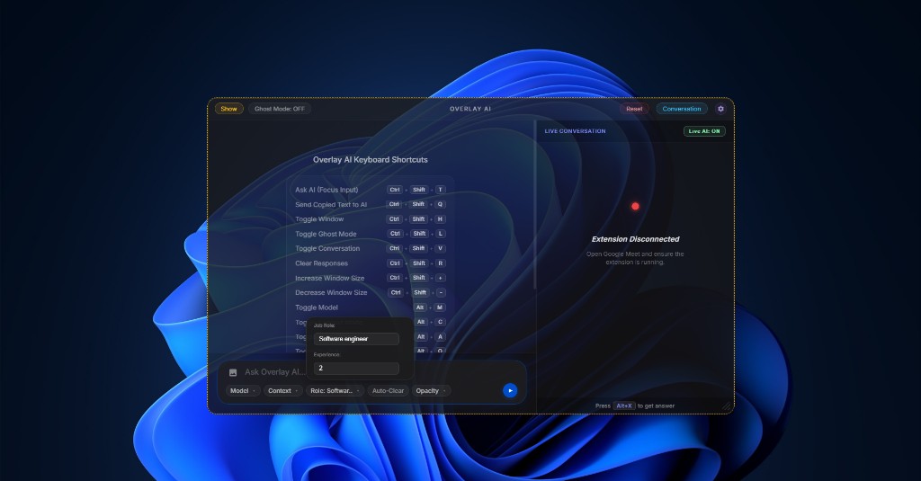921x481 pixels.
Task: Click the Overlay AI Keyboard Shortcuts heading
Action: click(x=370, y=160)
